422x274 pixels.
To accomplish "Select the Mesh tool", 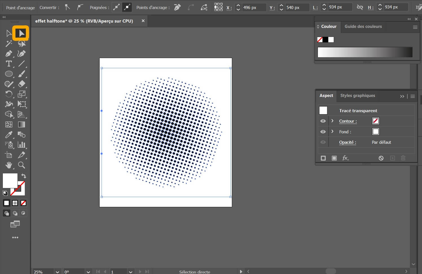I will click(x=9, y=125).
